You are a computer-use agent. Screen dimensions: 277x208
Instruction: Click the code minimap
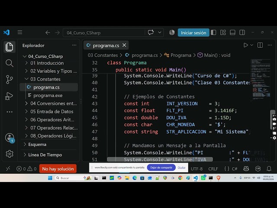tap(260, 80)
